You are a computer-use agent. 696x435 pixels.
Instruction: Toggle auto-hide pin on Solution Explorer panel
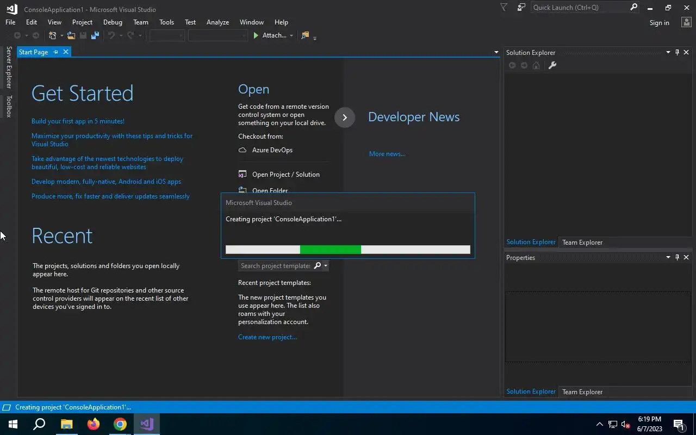coord(677,52)
